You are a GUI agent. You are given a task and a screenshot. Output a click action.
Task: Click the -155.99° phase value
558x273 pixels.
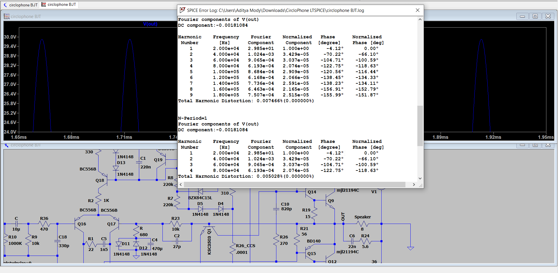(332, 95)
